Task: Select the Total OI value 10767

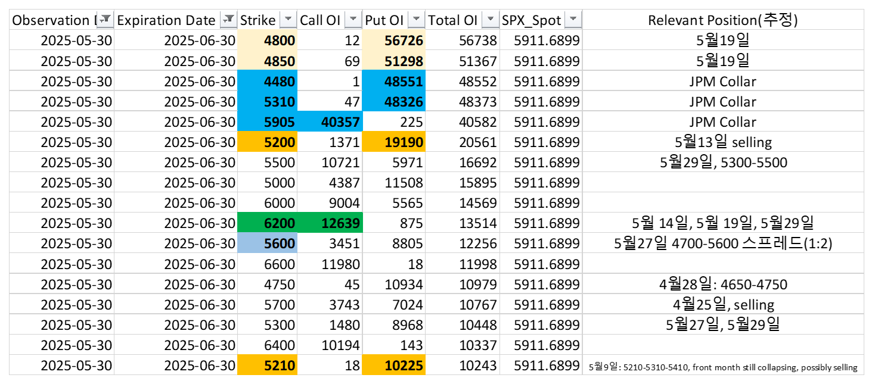Action: coord(463,304)
